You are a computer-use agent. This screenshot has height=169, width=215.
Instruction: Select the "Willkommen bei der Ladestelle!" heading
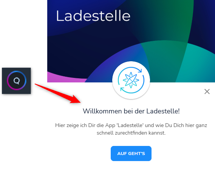click(x=131, y=111)
